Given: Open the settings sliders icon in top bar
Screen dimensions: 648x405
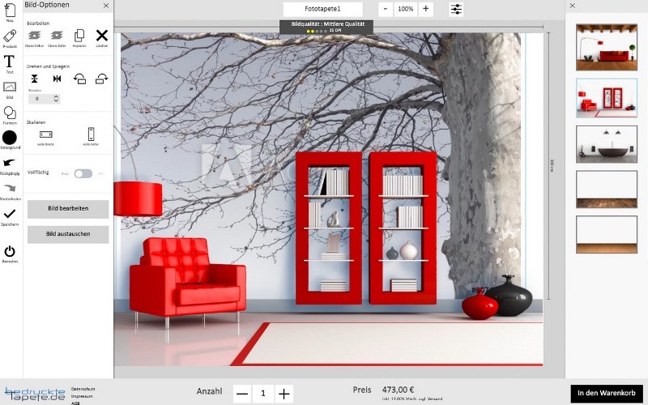Looking at the screenshot, I should coord(457,9).
